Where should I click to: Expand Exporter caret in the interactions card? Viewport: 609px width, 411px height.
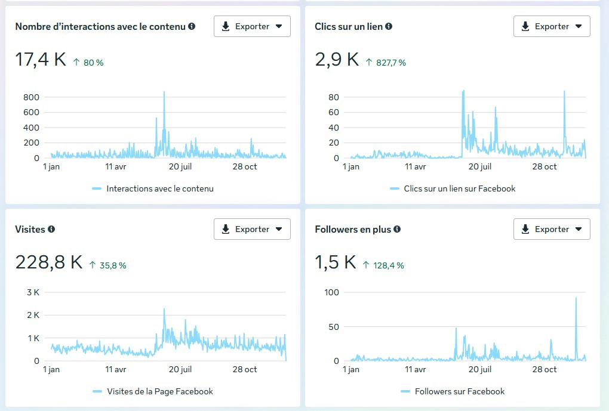(x=279, y=26)
